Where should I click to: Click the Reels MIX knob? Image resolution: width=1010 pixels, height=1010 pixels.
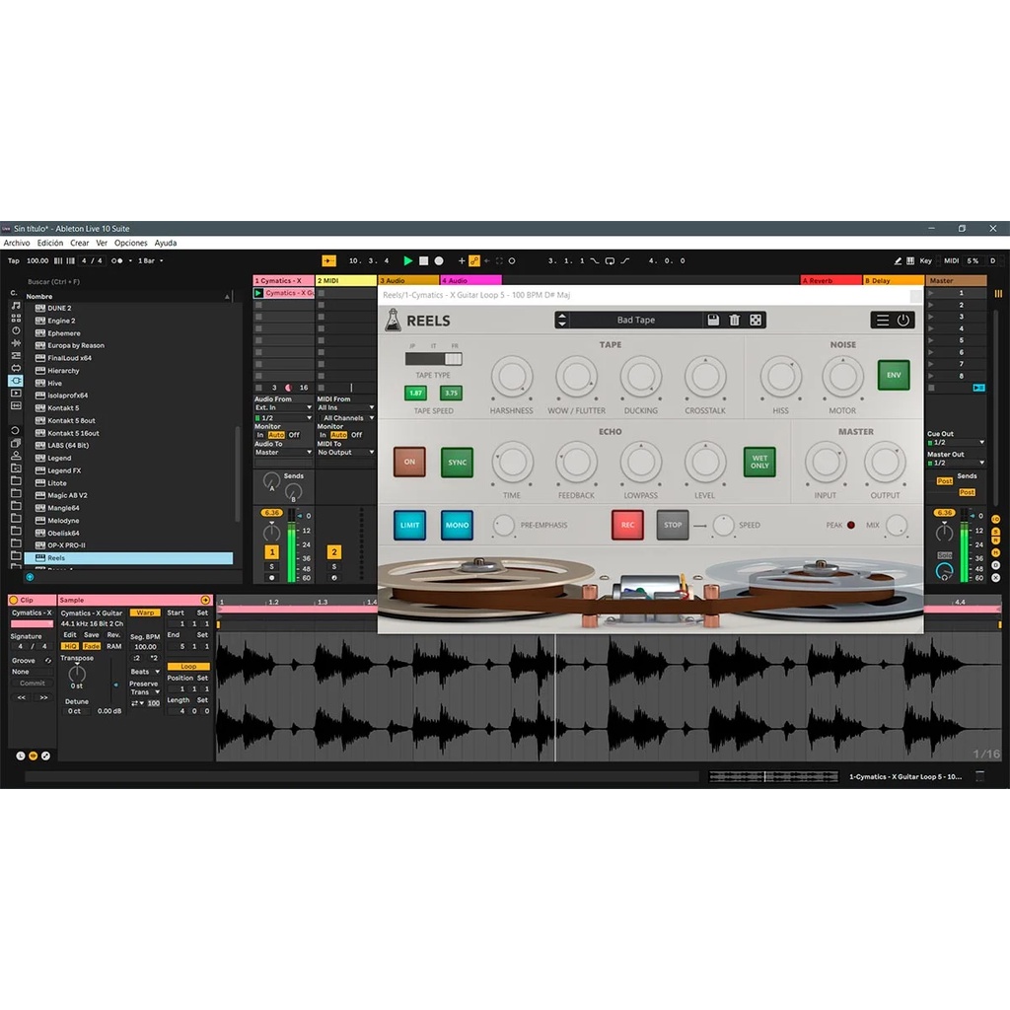point(896,526)
